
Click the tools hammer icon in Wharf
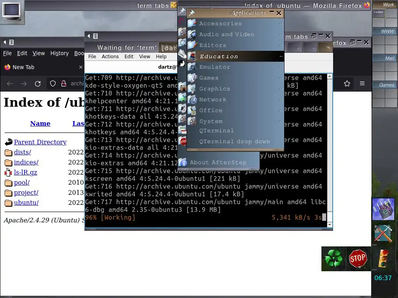click(x=383, y=234)
